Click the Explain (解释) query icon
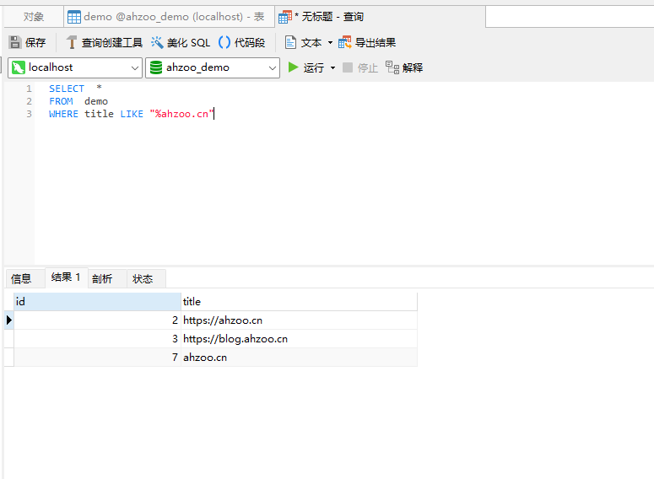This screenshot has width=654, height=479. [392, 67]
